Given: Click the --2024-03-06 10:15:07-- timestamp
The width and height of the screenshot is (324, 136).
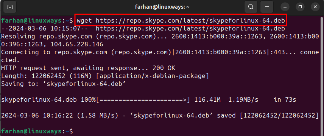Looking at the screenshot, I should [x=47, y=29].
